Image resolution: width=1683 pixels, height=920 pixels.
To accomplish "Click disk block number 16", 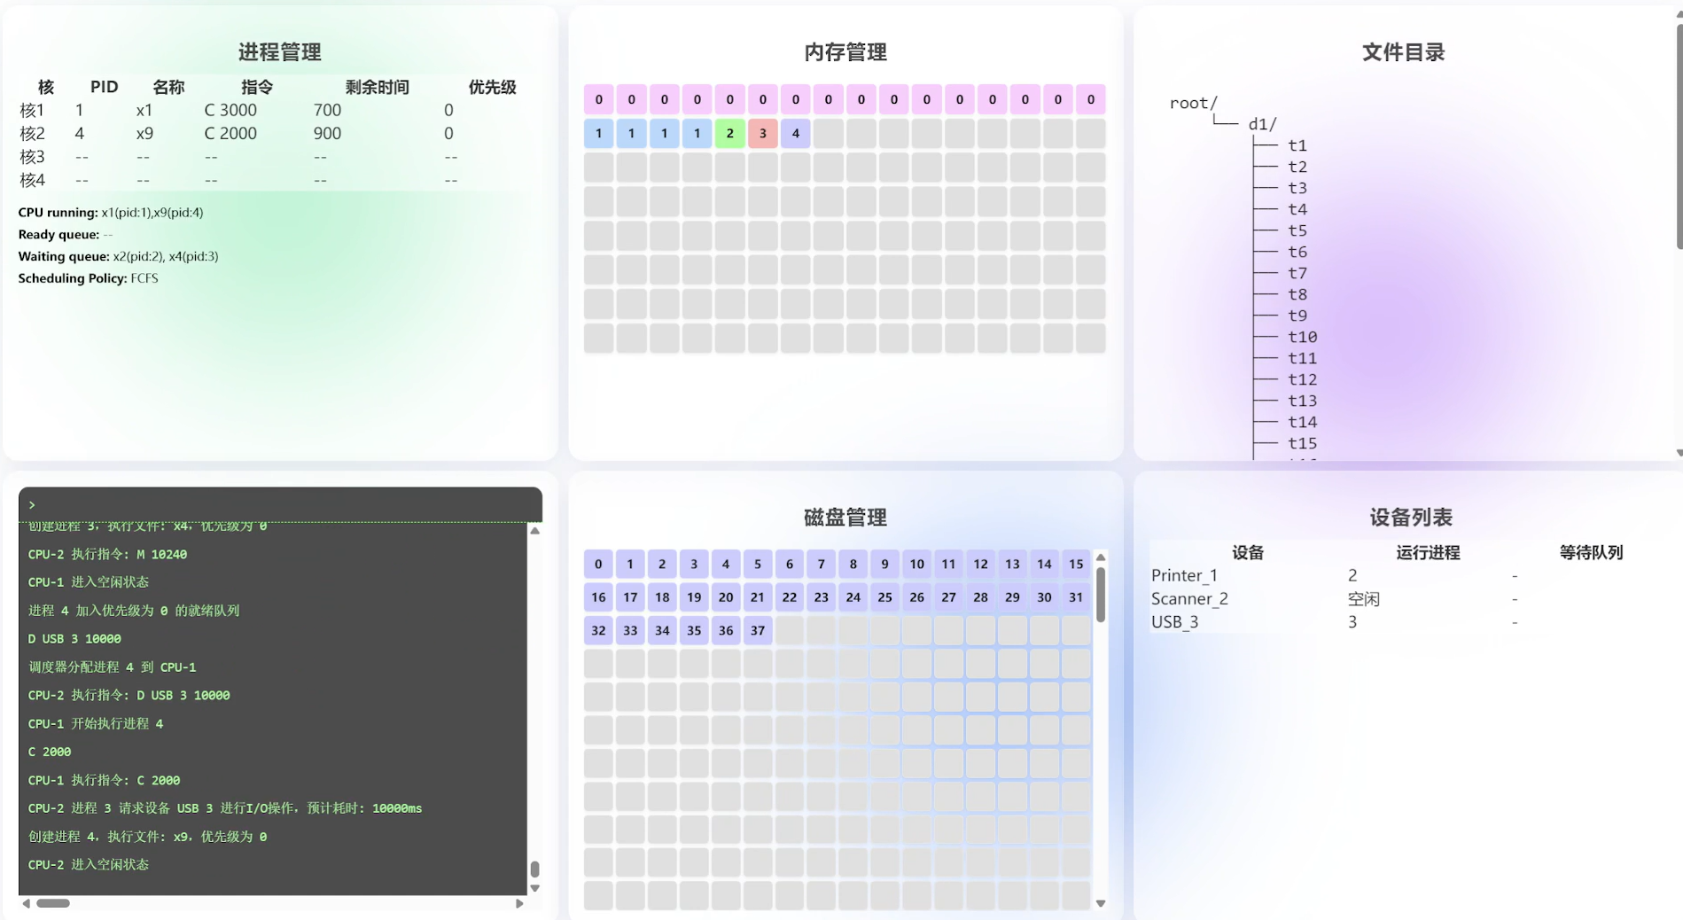I will (x=598, y=597).
